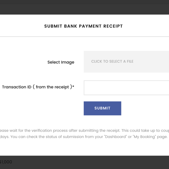Viewport: 169px width, 169px height.
Task: Click the "CLICK TO SELECT A FILE" placeholder text
Action: (x=112, y=61)
